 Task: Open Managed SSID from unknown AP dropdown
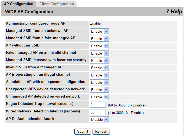(x=99, y=31)
